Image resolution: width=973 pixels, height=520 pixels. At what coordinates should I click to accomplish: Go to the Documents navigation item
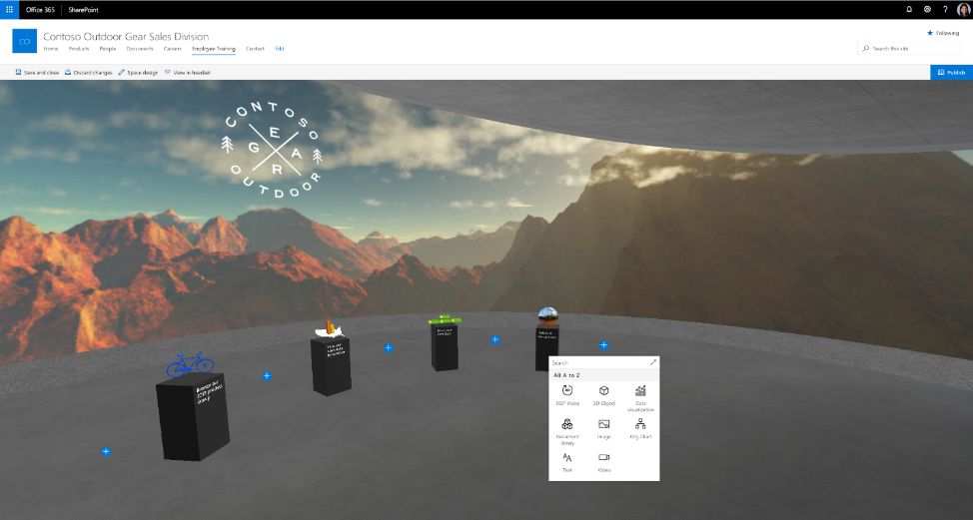pyautogui.click(x=140, y=48)
